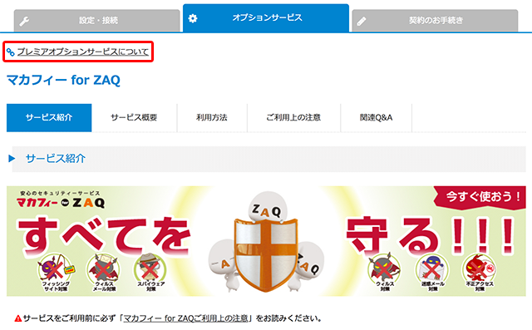
Task: Click the wrench icon on 設定・接続
Action: pos(24,22)
